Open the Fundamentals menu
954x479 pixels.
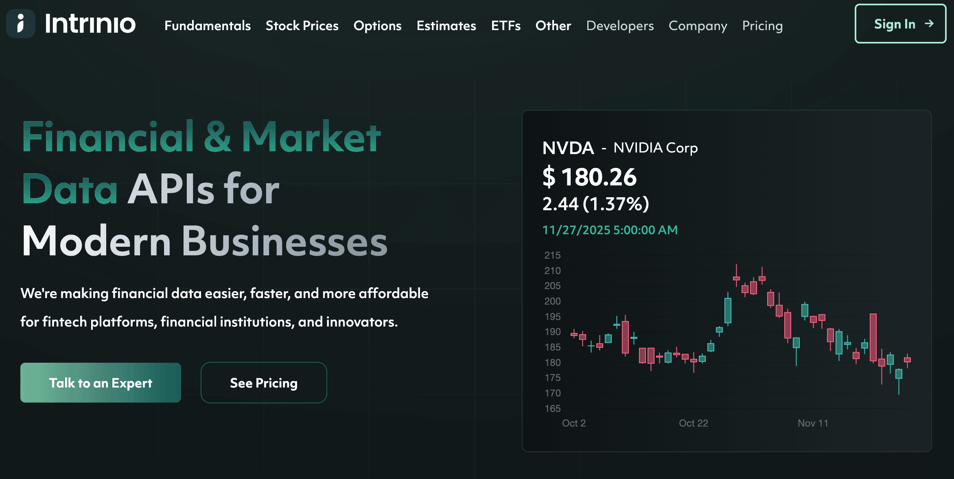[208, 26]
